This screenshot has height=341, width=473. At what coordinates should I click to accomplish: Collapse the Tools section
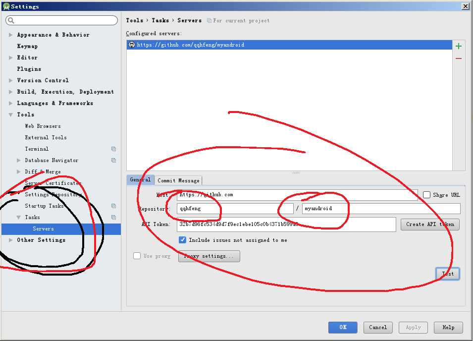pos(11,114)
